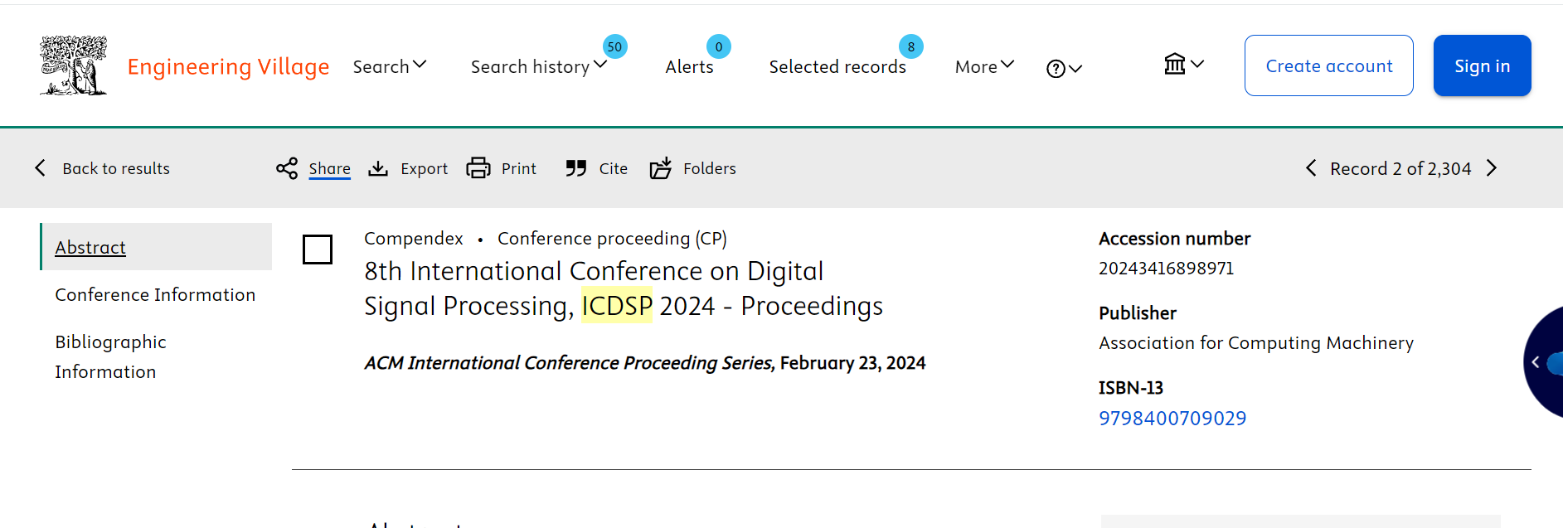This screenshot has height=528, width=1563.
Task: Click the Print button label
Action: (x=519, y=168)
